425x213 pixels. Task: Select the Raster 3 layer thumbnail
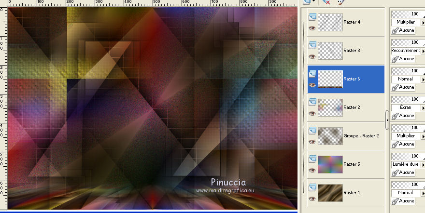point(330,51)
